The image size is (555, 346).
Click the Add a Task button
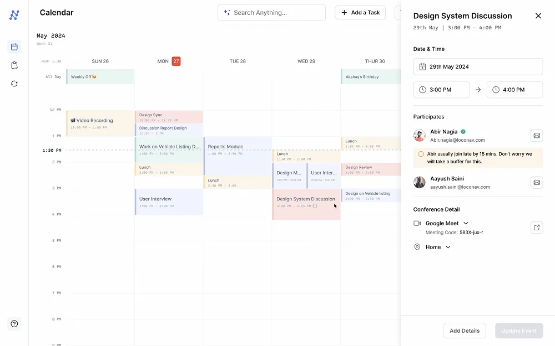coord(360,12)
